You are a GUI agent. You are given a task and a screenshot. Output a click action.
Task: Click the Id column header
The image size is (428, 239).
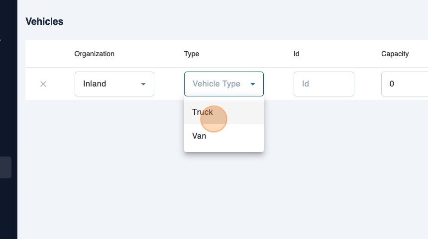[x=297, y=54]
